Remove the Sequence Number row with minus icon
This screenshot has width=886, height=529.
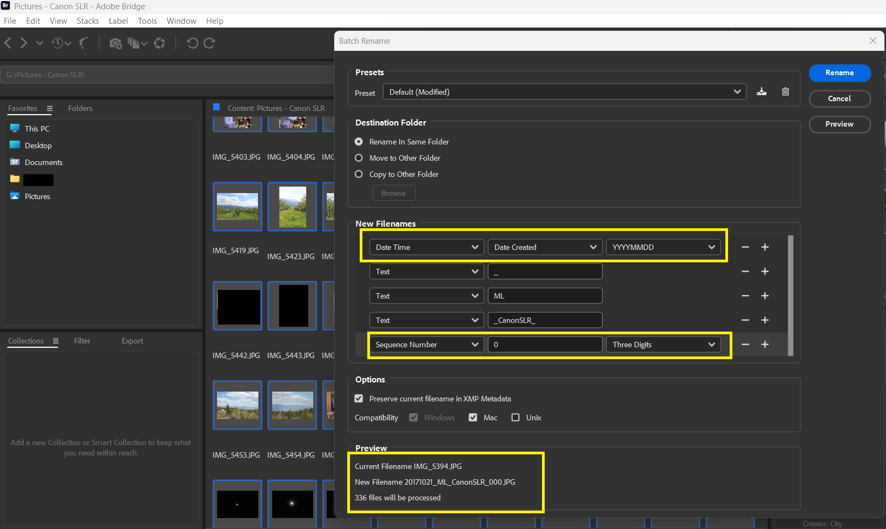[745, 344]
